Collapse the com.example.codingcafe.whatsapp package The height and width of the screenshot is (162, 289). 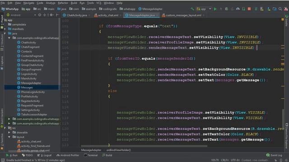[x=9, y=38]
